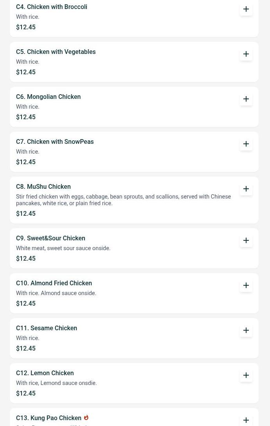Image resolution: width=270 pixels, height=426 pixels.
Task: Add C11. Sesame Chicken via plus icon
Action: click(246, 330)
